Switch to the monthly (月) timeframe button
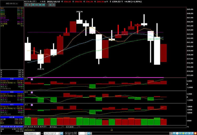 [54, 5]
